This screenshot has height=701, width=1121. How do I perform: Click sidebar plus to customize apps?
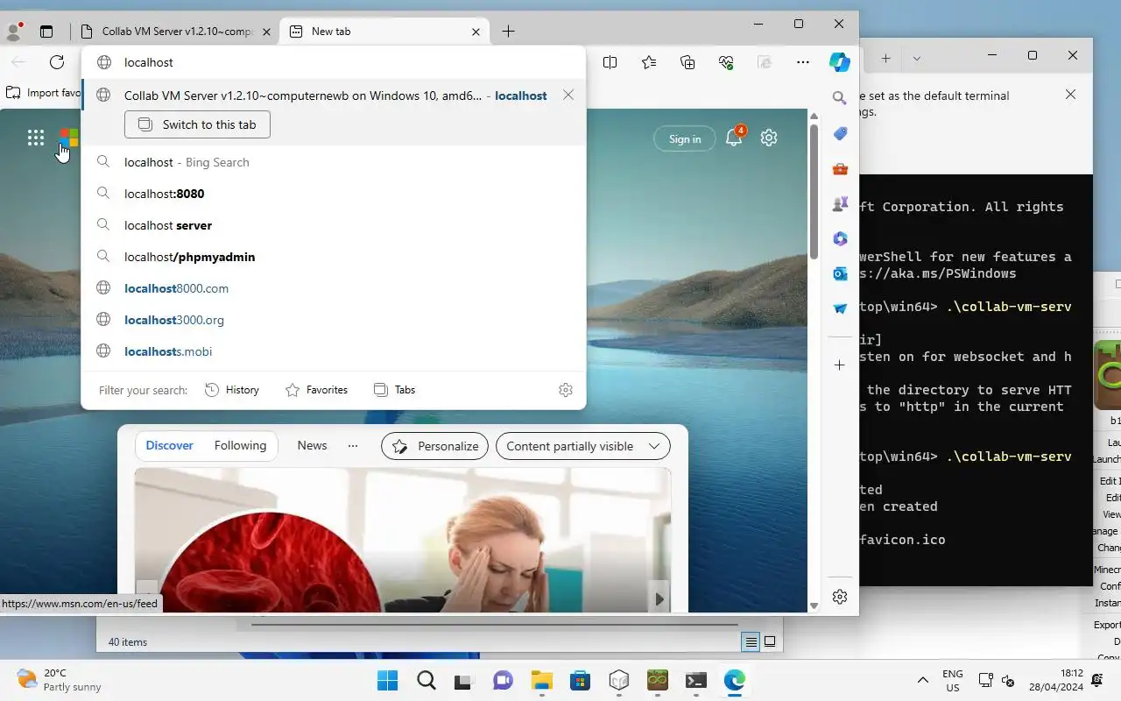(x=840, y=365)
